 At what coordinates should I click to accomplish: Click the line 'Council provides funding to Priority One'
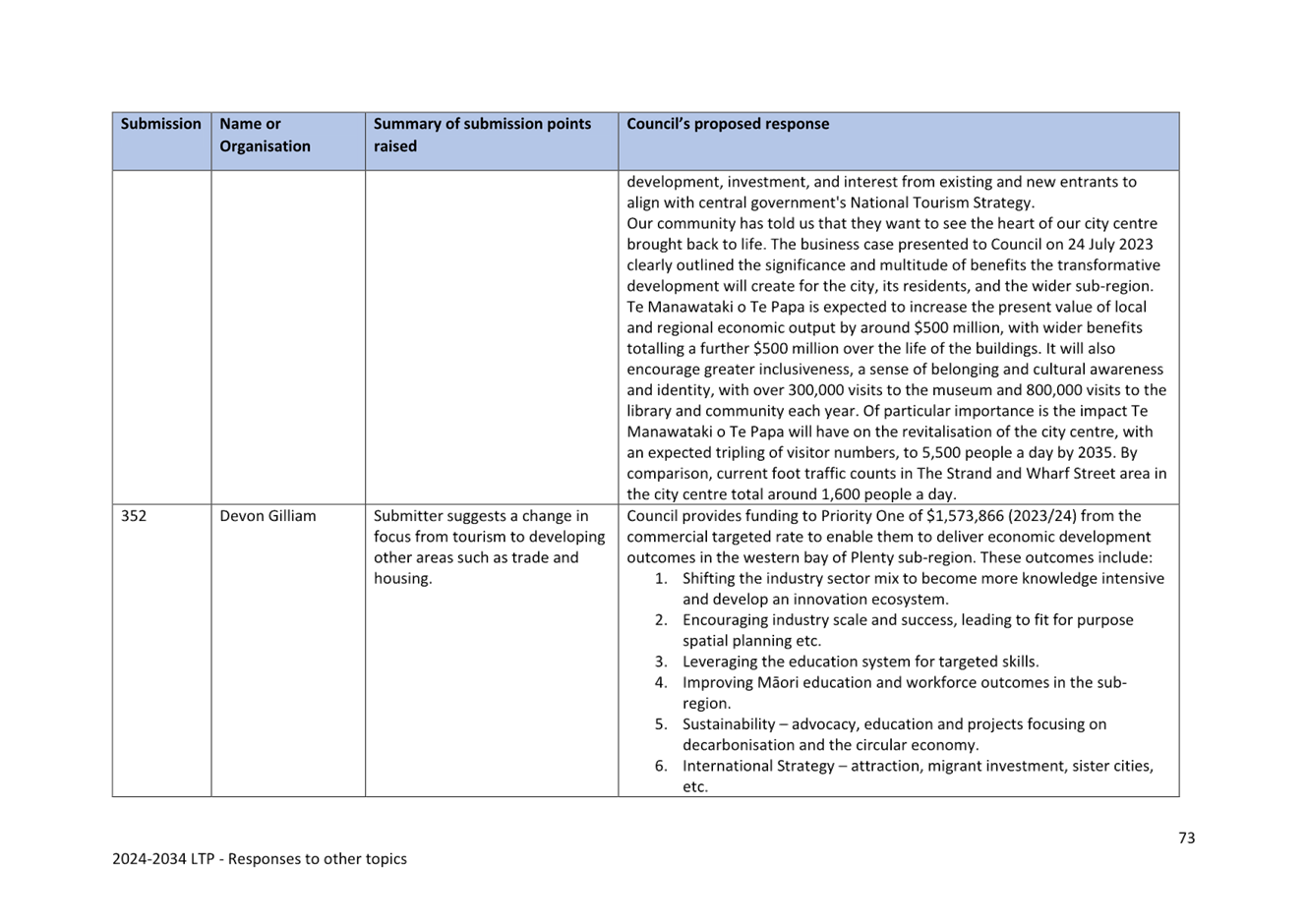884,516
